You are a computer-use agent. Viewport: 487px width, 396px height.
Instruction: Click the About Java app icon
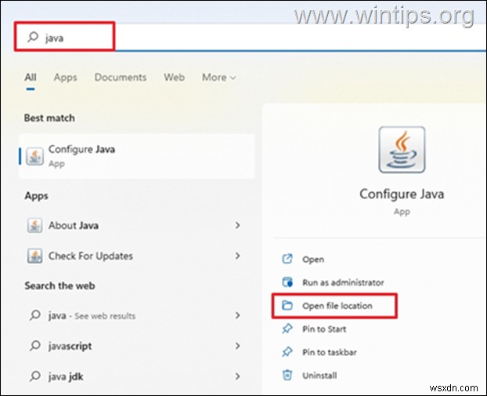[34, 225]
